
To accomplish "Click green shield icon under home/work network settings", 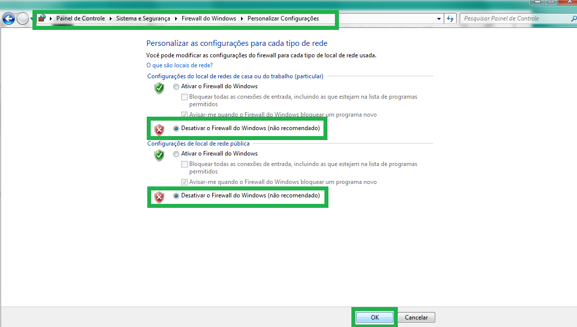I will tap(159, 88).
